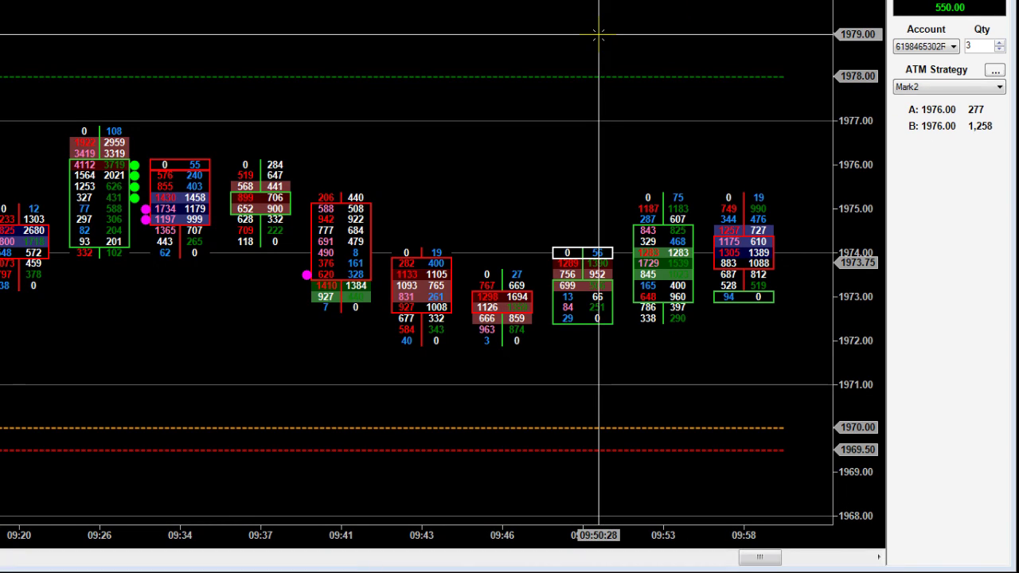The height and width of the screenshot is (573, 1019).
Task: Click the ATM Strategy ellipsis button
Action: coord(995,70)
